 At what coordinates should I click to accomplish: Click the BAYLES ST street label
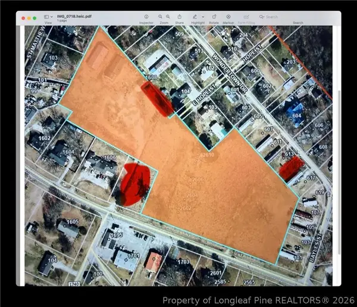coord(316,247)
